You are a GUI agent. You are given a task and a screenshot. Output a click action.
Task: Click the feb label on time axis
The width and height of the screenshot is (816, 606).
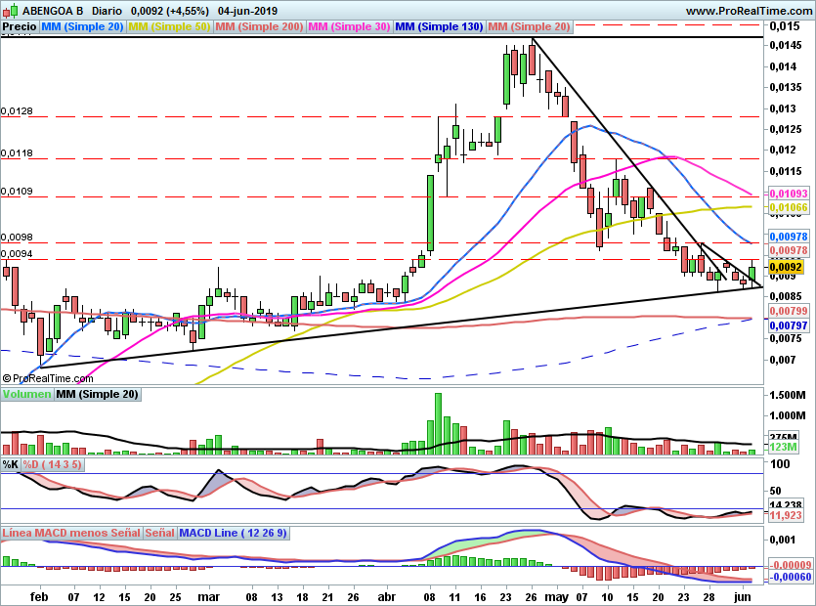point(39,597)
